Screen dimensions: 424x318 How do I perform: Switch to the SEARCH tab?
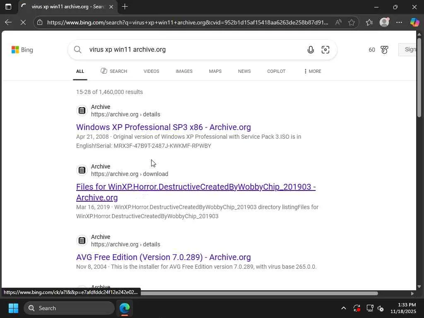(114, 71)
